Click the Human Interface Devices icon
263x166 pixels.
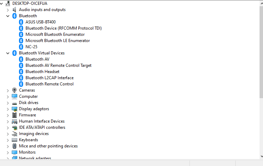pos(14,121)
